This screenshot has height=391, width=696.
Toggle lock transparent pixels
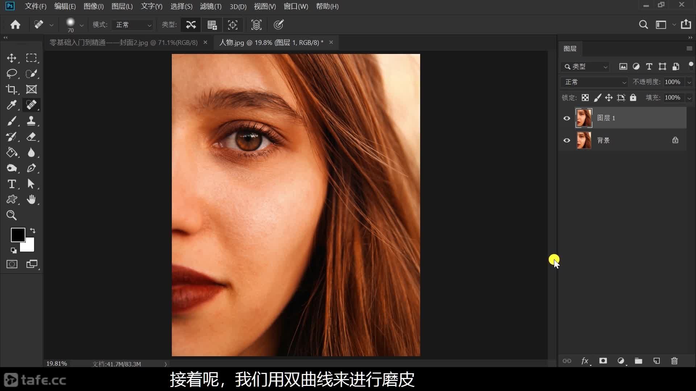pyautogui.click(x=585, y=98)
